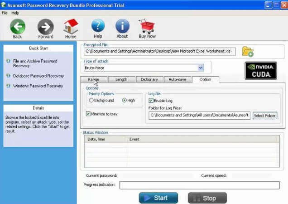Select the High priority radio button

(125, 100)
